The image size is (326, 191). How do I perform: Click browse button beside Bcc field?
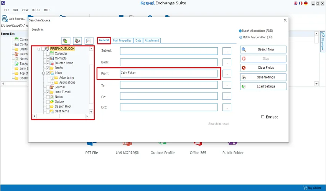227,107
